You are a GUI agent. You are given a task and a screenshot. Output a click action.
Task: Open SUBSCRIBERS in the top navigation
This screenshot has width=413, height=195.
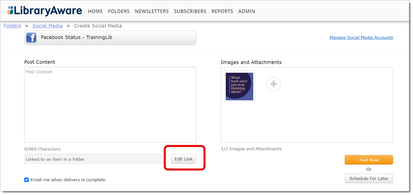pos(190,11)
